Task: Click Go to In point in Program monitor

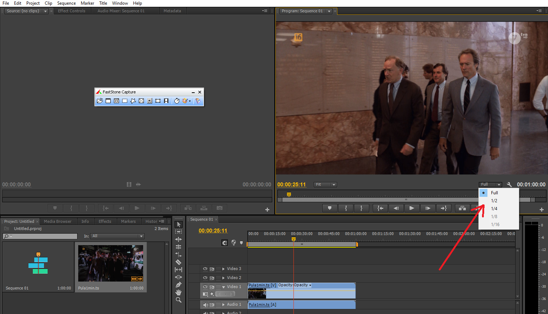Action: coord(380,208)
